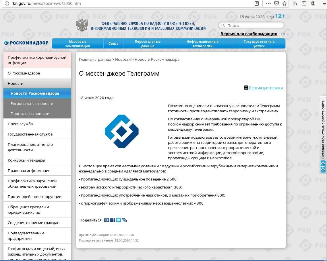Screen dimensions: 327x261
Task: Open О Роскомнадзоре sidebar item
Action: (x=37, y=73)
